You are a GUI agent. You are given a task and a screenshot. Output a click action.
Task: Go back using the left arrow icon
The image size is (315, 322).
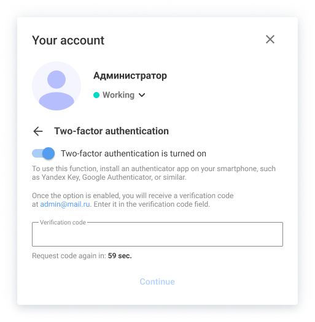[x=38, y=131]
